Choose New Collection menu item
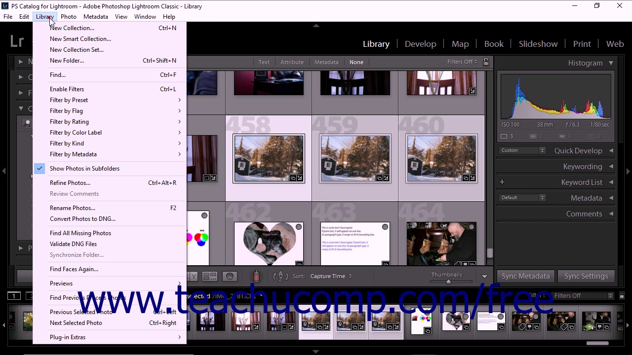 [x=111, y=28]
